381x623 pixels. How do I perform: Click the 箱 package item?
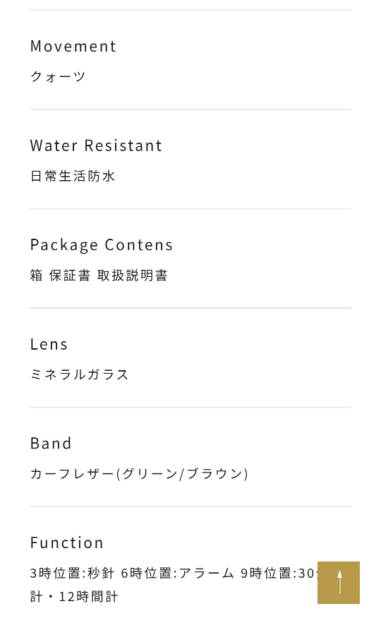click(37, 275)
